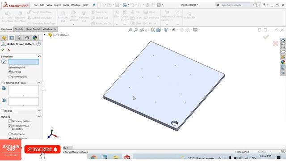This screenshot has height=161, width=286.
Task: Open Chrome from the Windows taskbar
Action: click(93, 157)
